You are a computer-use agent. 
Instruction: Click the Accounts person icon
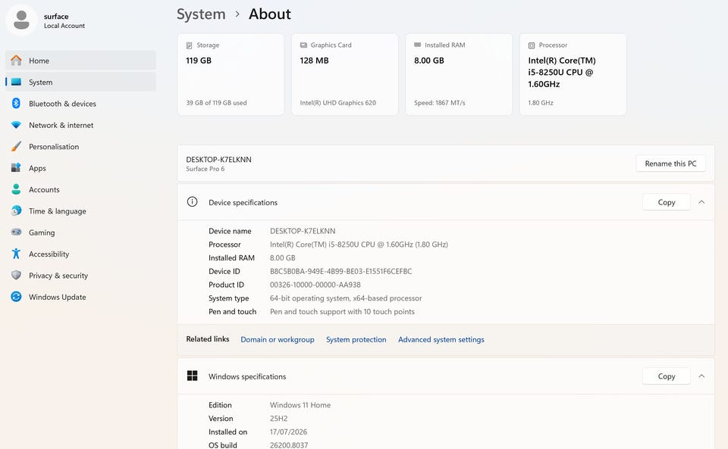click(16, 189)
